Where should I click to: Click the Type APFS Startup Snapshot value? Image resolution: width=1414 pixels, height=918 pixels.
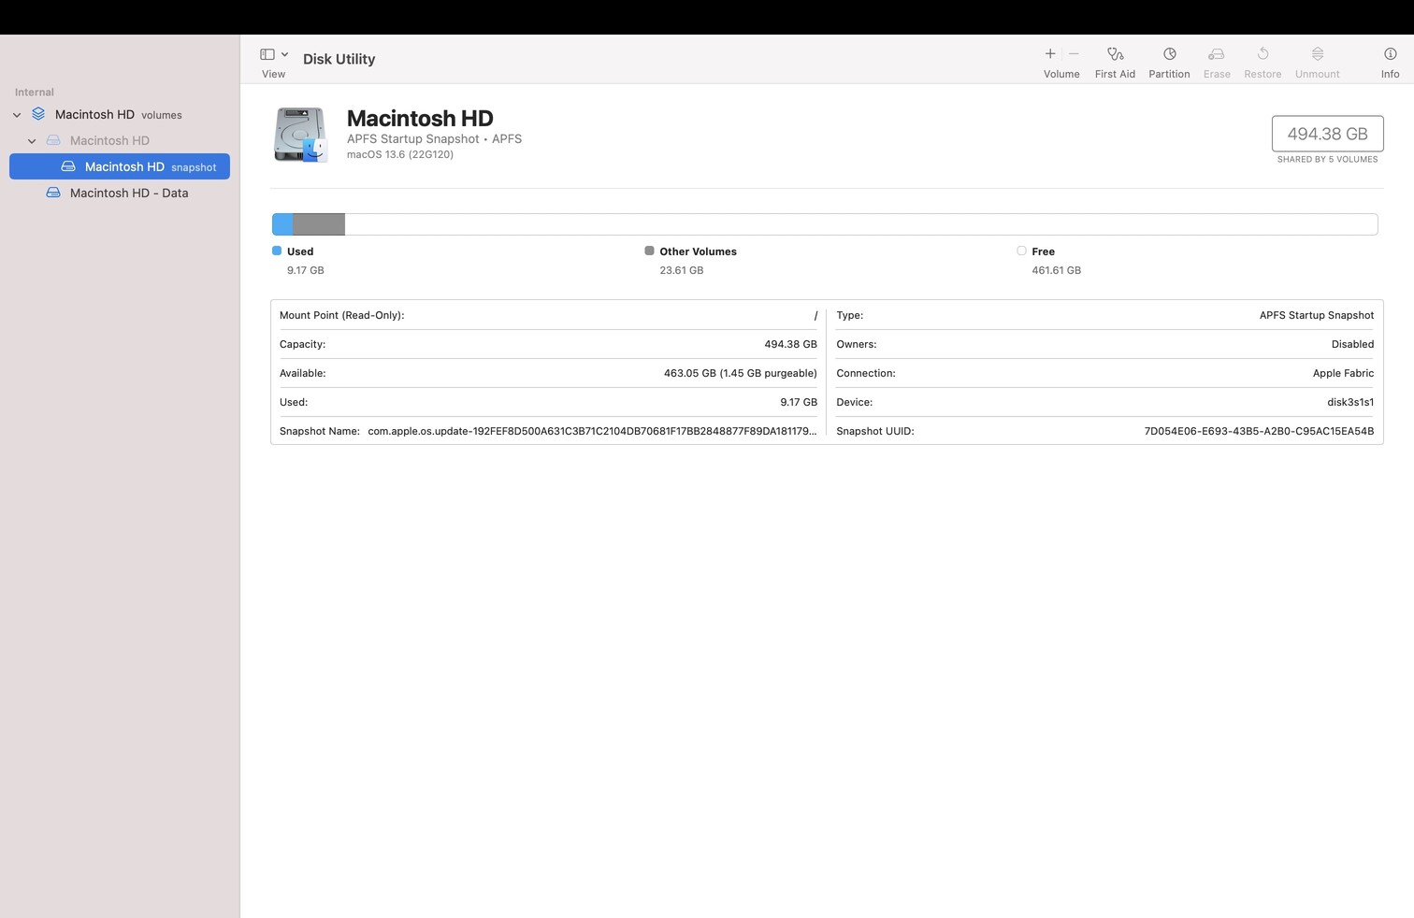pos(1317,315)
